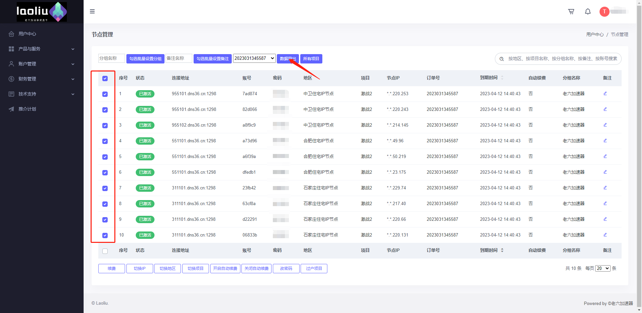Click the 分组名称 input field

(111, 58)
